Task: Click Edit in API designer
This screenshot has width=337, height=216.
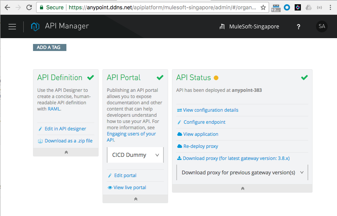Action: coord(65,129)
